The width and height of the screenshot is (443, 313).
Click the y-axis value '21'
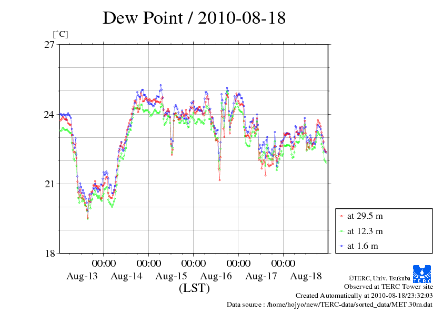click(x=49, y=184)
